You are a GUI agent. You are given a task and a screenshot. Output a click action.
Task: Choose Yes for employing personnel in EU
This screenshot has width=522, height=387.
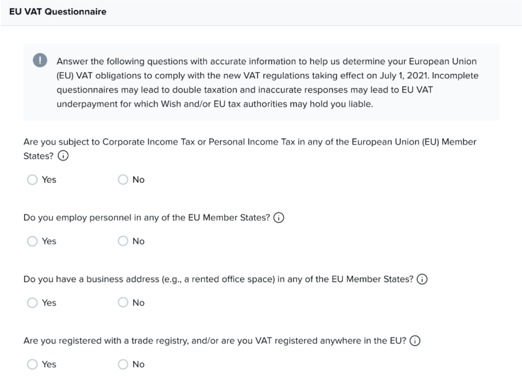click(32, 241)
